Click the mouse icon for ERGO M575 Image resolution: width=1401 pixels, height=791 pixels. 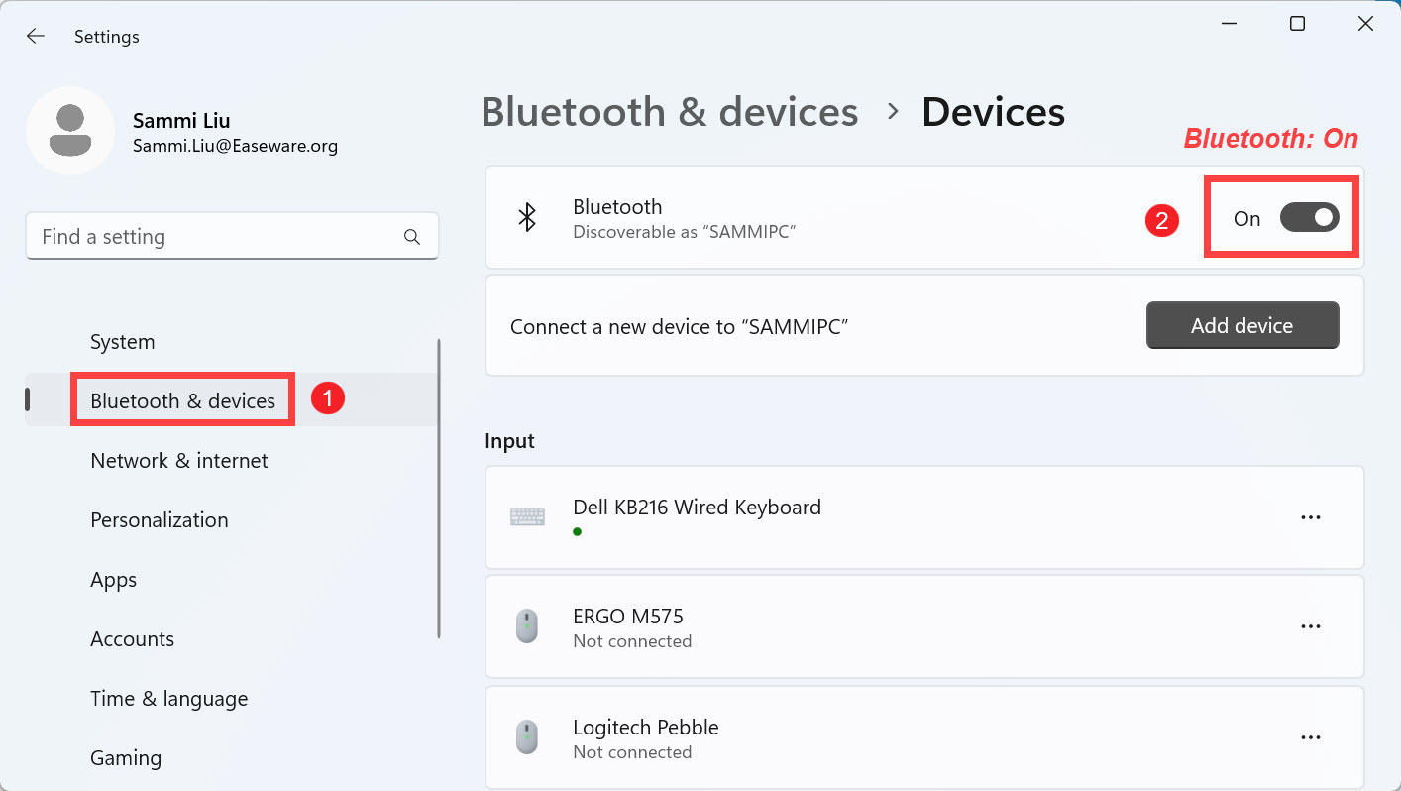(x=526, y=625)
